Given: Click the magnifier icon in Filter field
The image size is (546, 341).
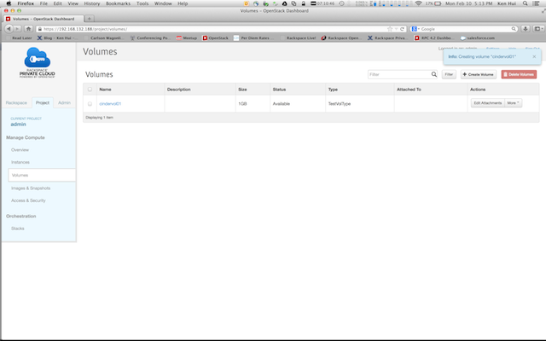Looking at the screenshot, I should coord(432,75).
